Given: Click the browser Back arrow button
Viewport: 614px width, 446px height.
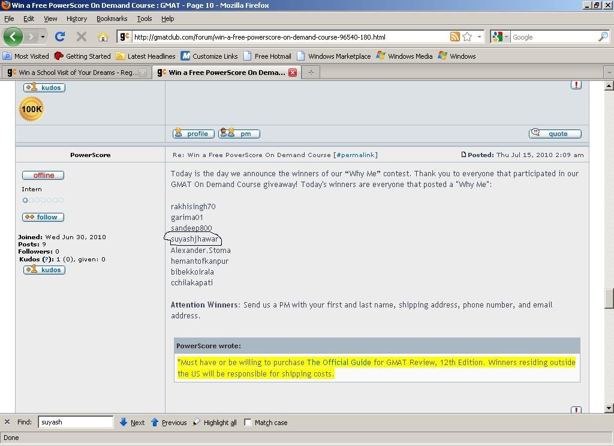Looking at the screenshot, I should click(x=13, y=37).
